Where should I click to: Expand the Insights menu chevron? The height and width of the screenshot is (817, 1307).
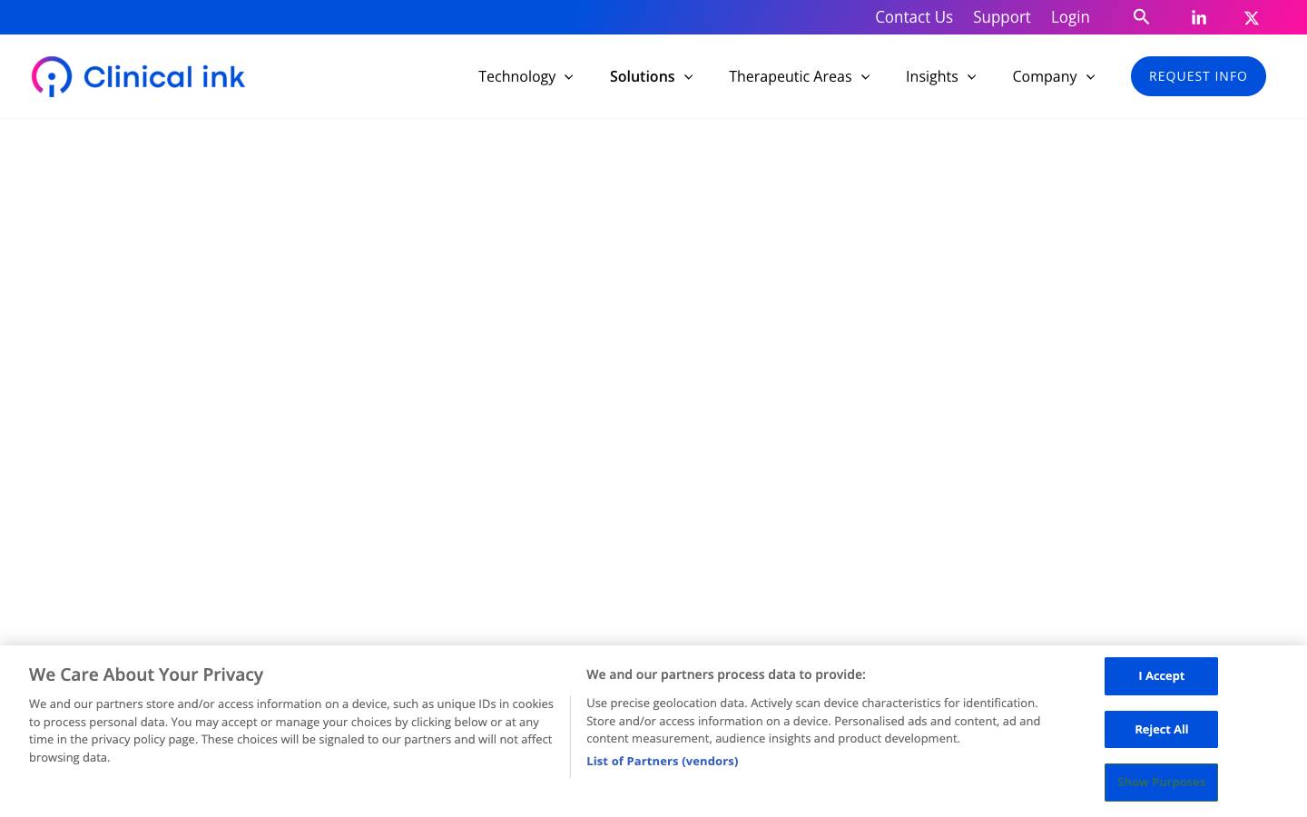pyautogui.click(x=971, y=77)
